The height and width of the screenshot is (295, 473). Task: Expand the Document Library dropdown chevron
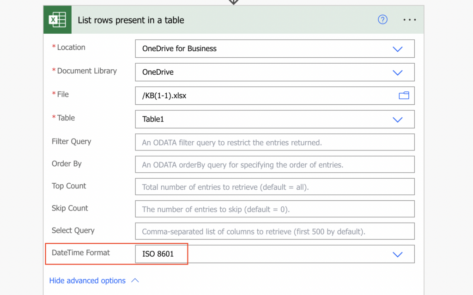pos(398,72)
